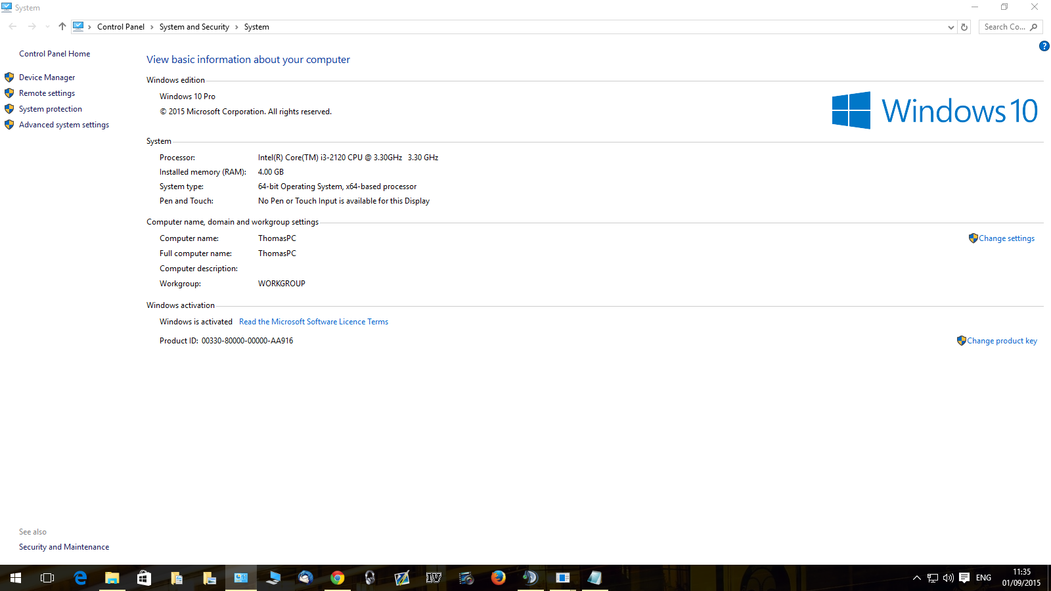Launch Microsoft Edge from the taskbar

(80, 578)
